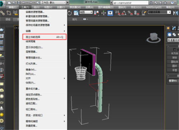The image size is (179, 130).
Task: Click the Use Pivot Point Center icon
Action: [96, 13]
